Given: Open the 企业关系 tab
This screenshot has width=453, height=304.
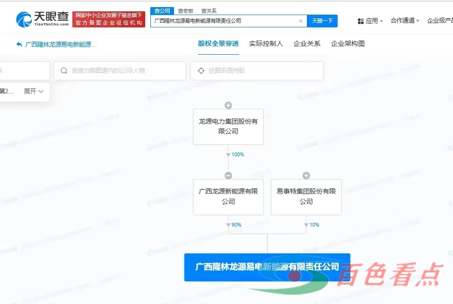Looking at the screenshot, I should [307, 44].
